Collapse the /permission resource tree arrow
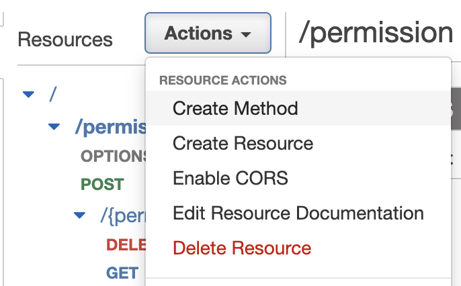The width and height of the screenshot is (461, 286). (54, 126)
